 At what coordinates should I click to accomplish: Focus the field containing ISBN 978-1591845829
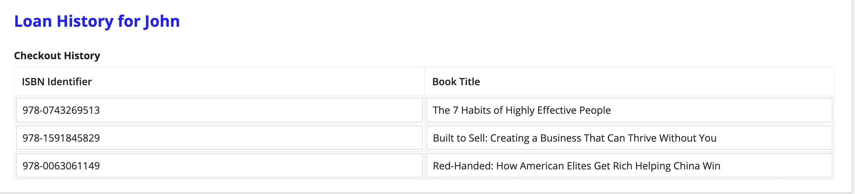coord(219,138)
